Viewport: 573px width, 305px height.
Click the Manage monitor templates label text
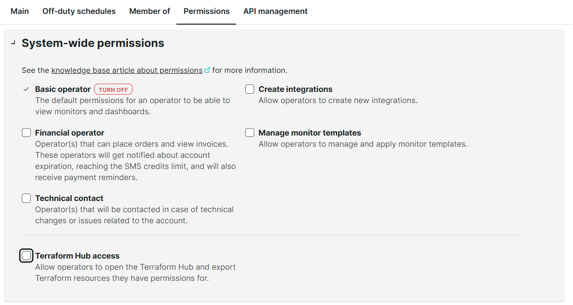coord(310,133)
